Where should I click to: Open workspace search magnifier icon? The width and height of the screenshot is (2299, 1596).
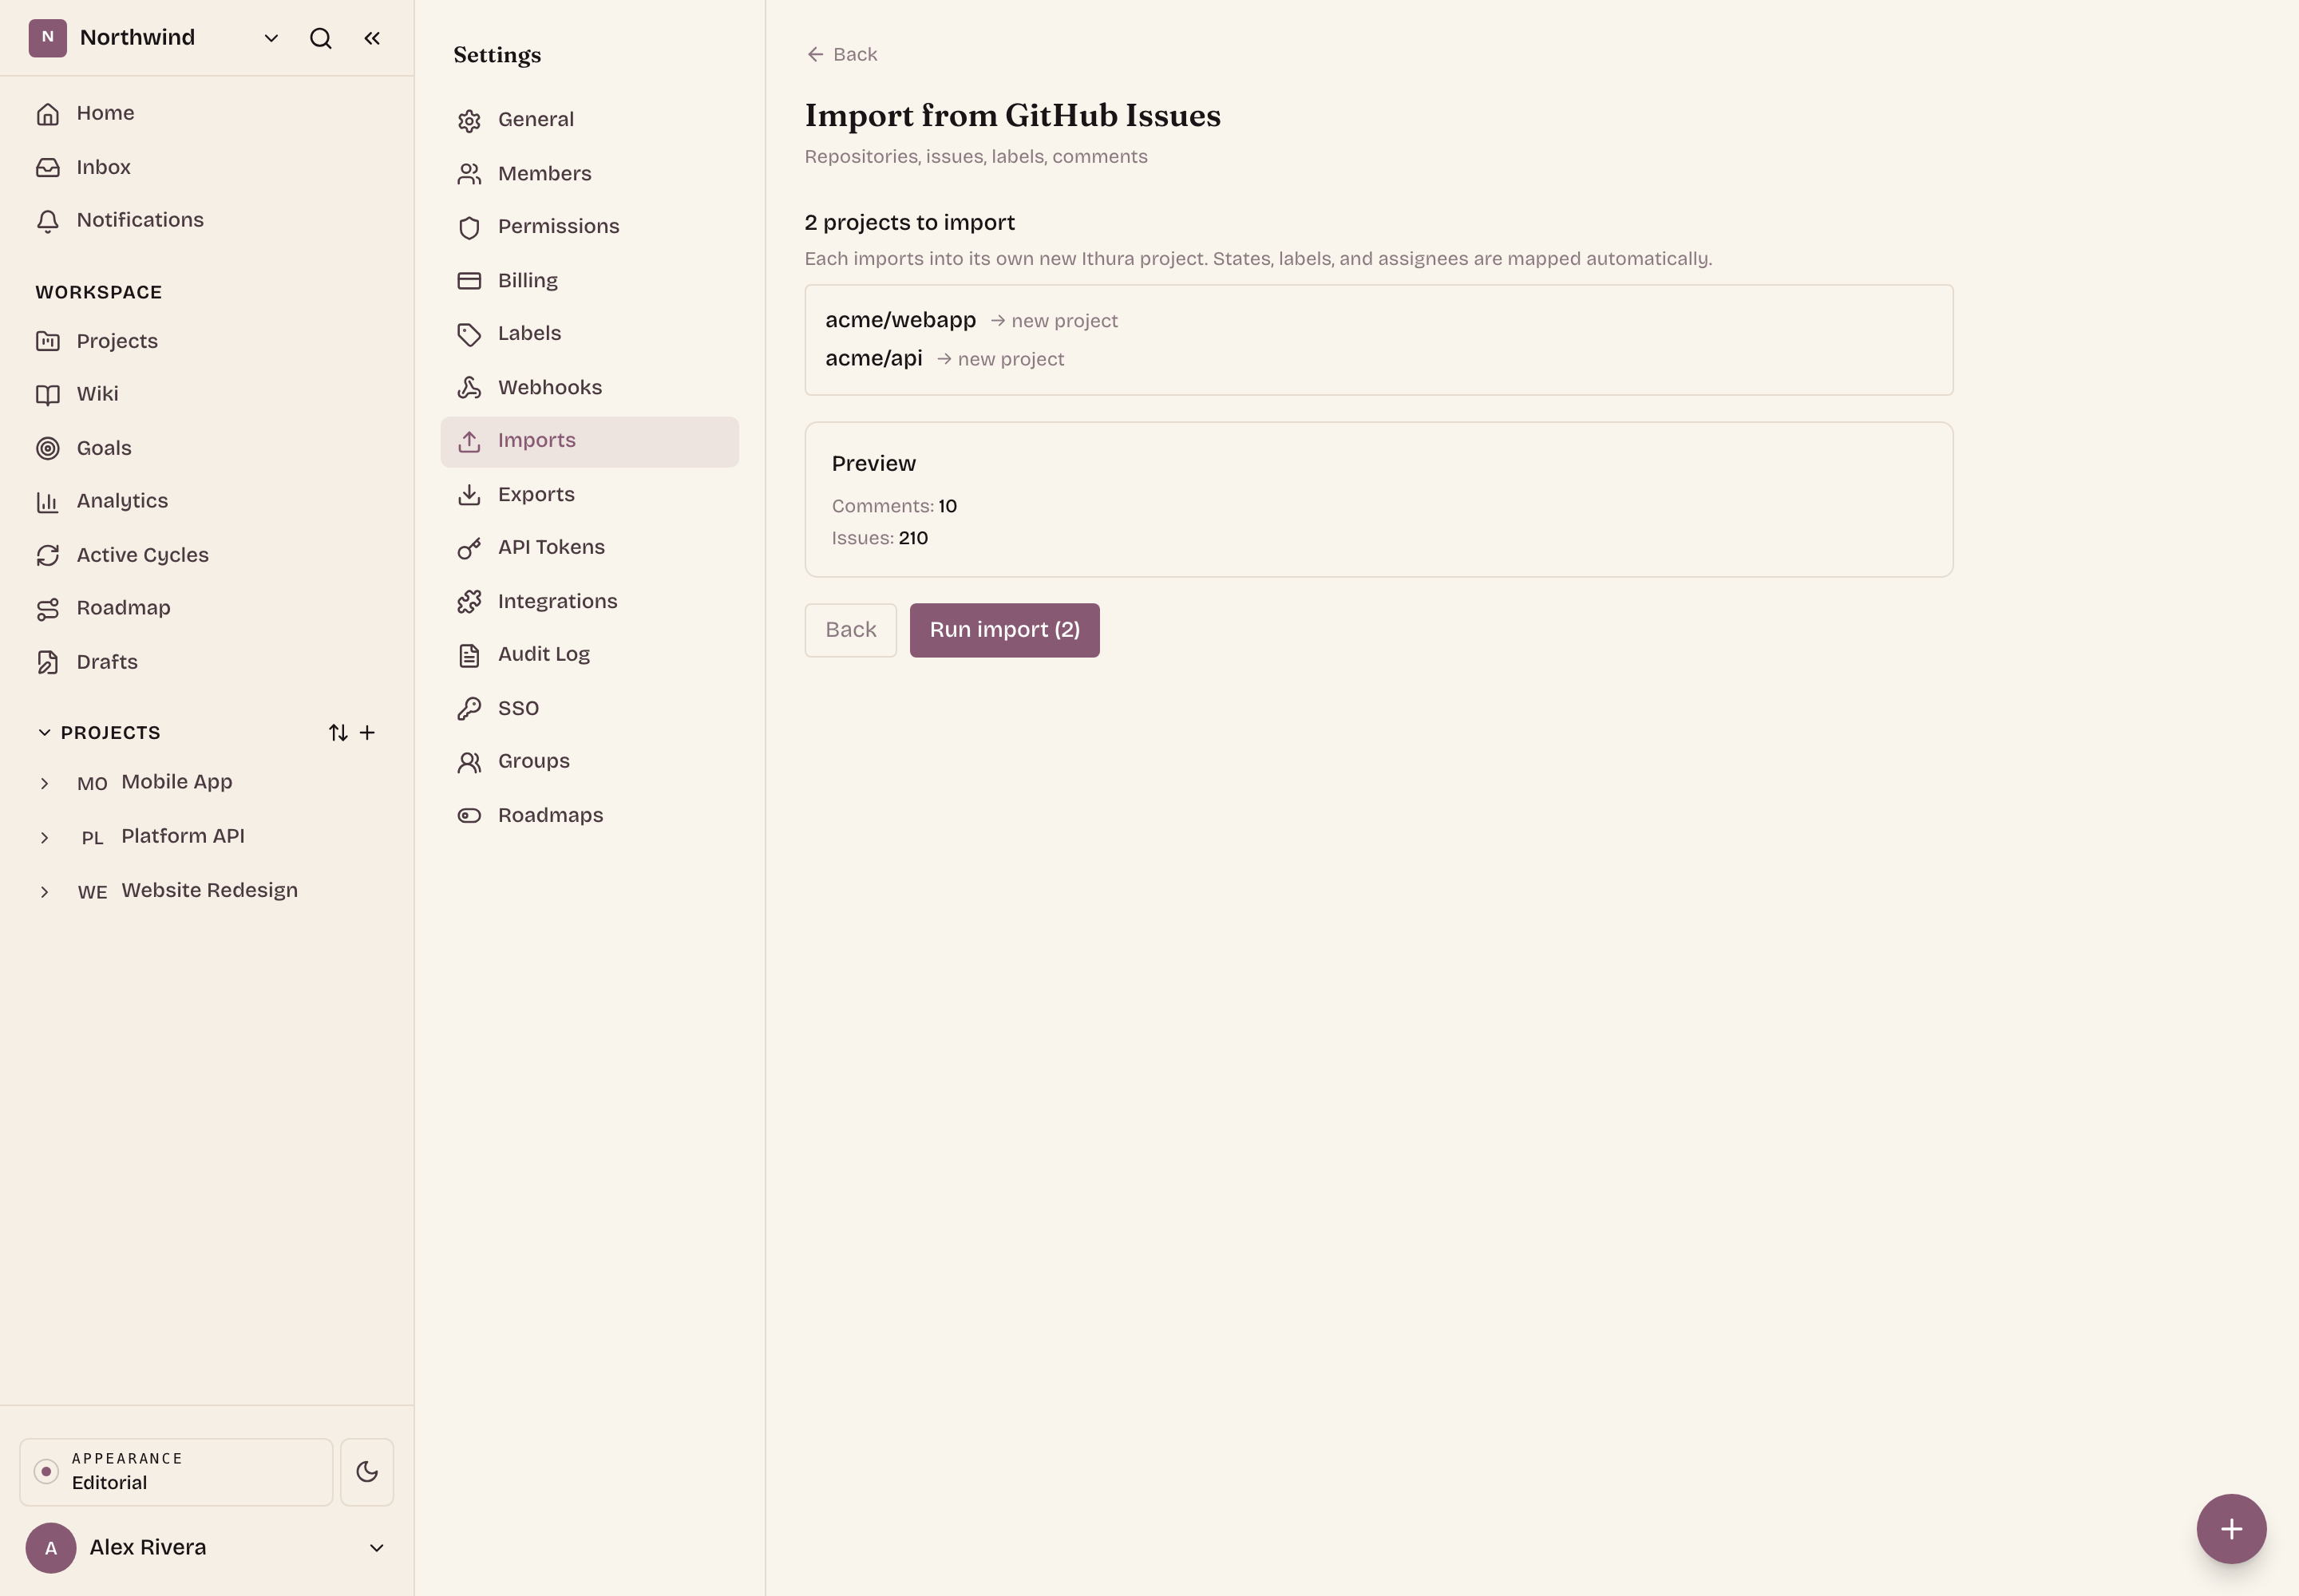click(x=320, y=38)
